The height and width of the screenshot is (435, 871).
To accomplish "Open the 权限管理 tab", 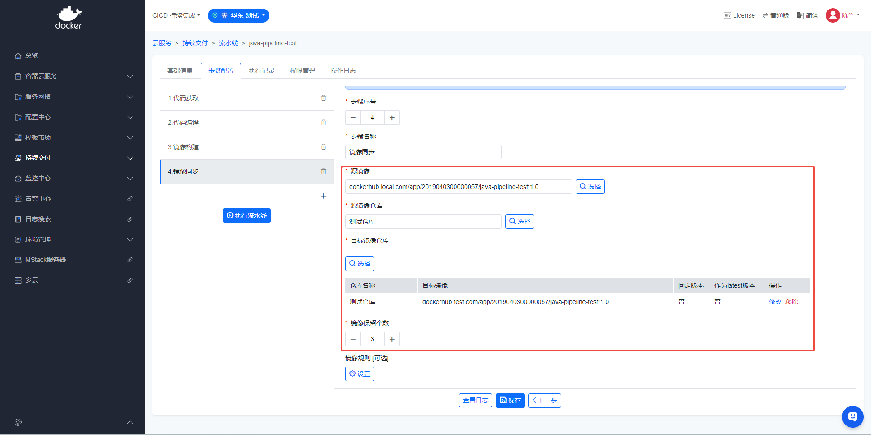I will pyautogui.click(x=303, y=71).
